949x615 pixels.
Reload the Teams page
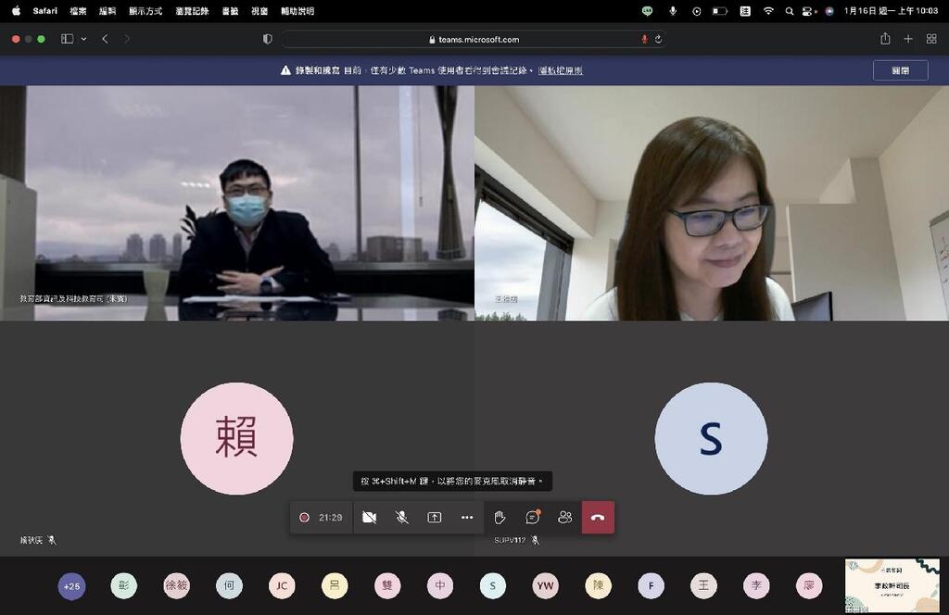tap(658, 39)
